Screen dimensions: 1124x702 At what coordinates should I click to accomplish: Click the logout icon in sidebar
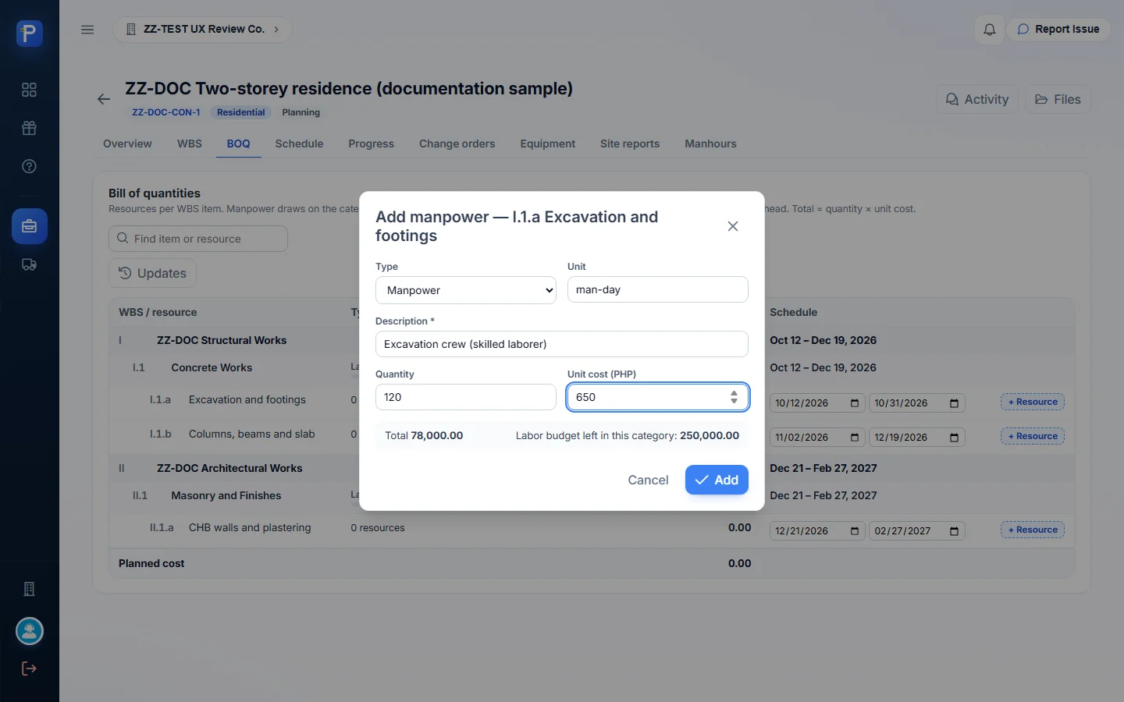pos(29,668)
